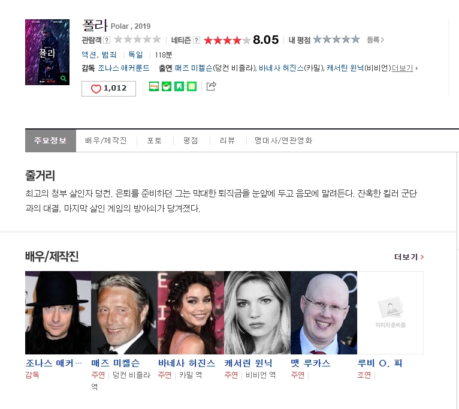Click the 액션 genre link
The width and height of the screenshot is (459, 409).
pyautogui.click(x=89, y=55)
